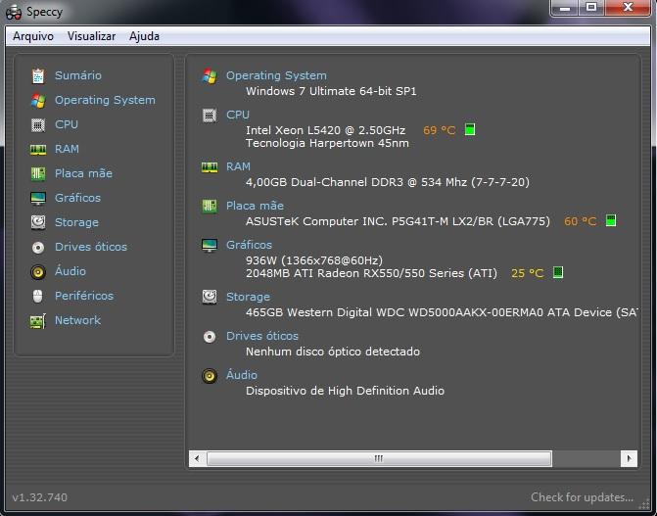Click the Gráficos heading in summary

tap(250, 245)
